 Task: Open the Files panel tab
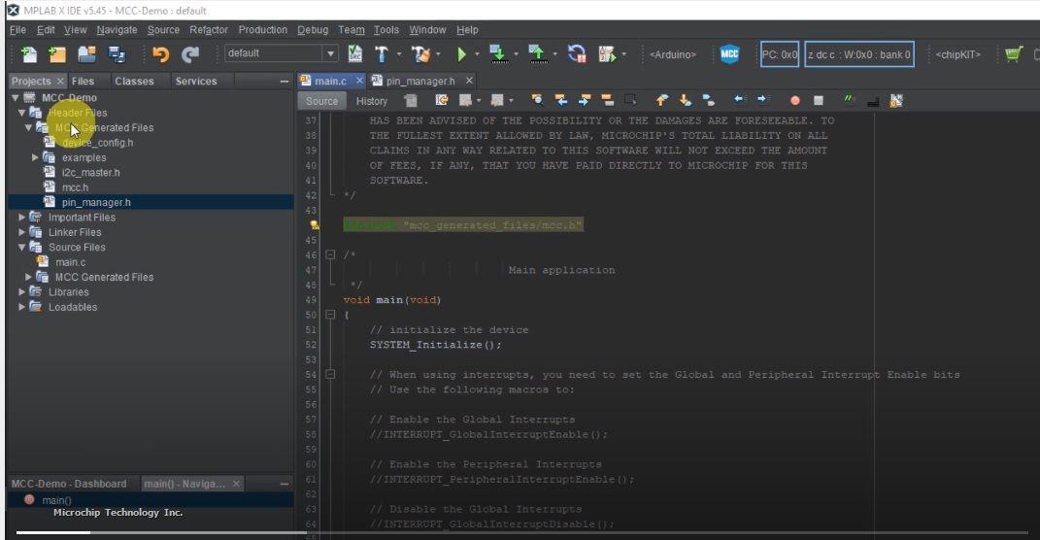point(83,81)
